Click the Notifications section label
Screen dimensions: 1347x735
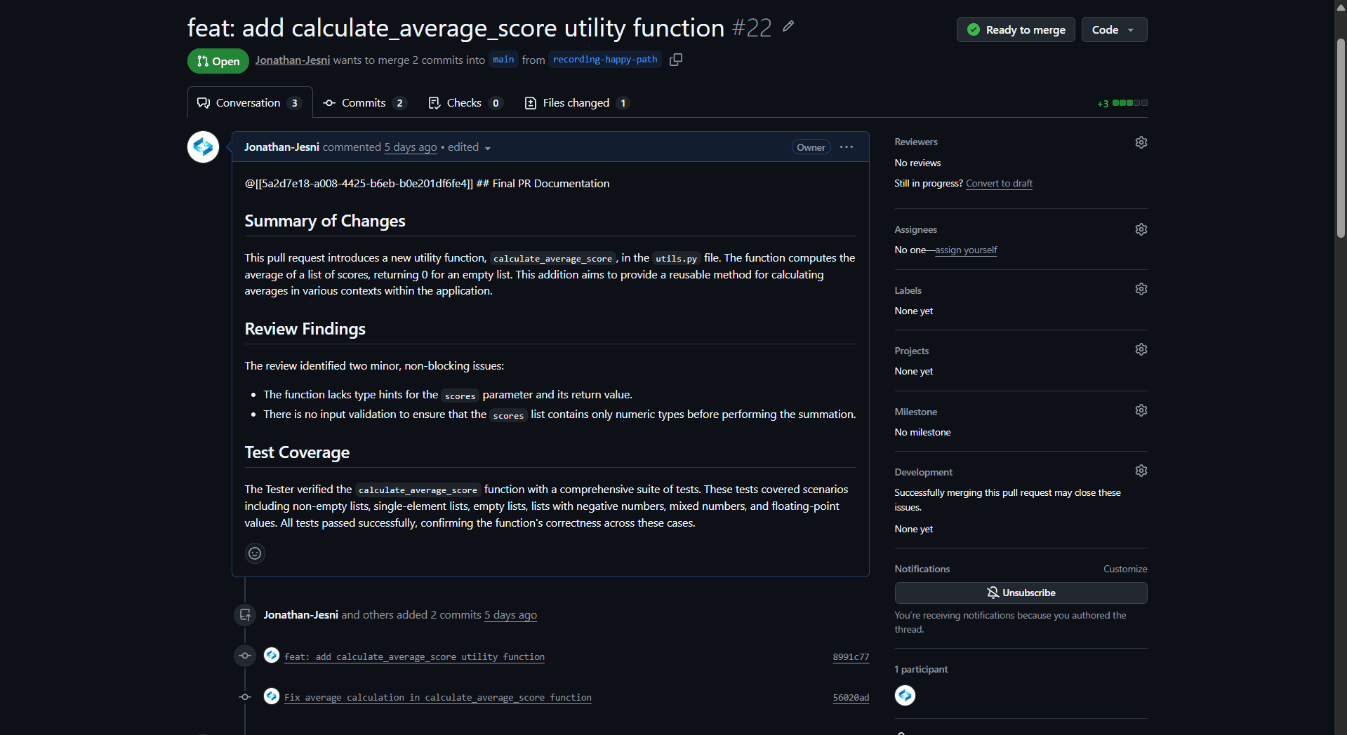click(x=922, y=569)
